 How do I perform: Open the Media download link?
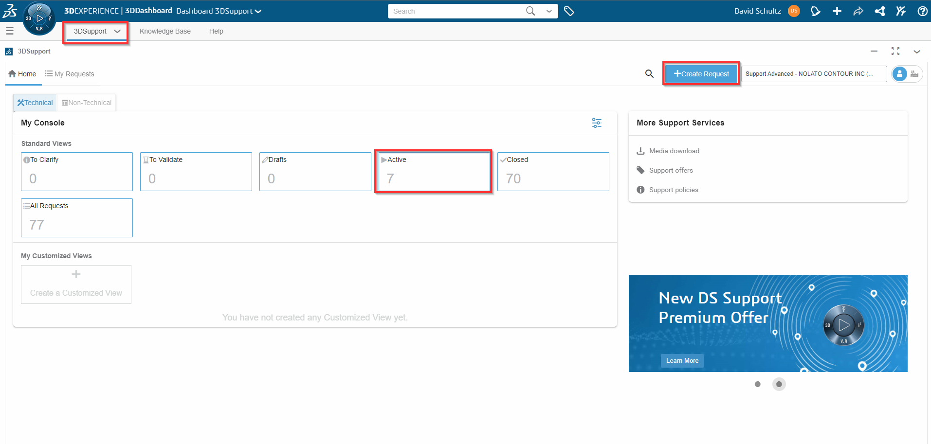pyautogui.click(x=674, y=151)
